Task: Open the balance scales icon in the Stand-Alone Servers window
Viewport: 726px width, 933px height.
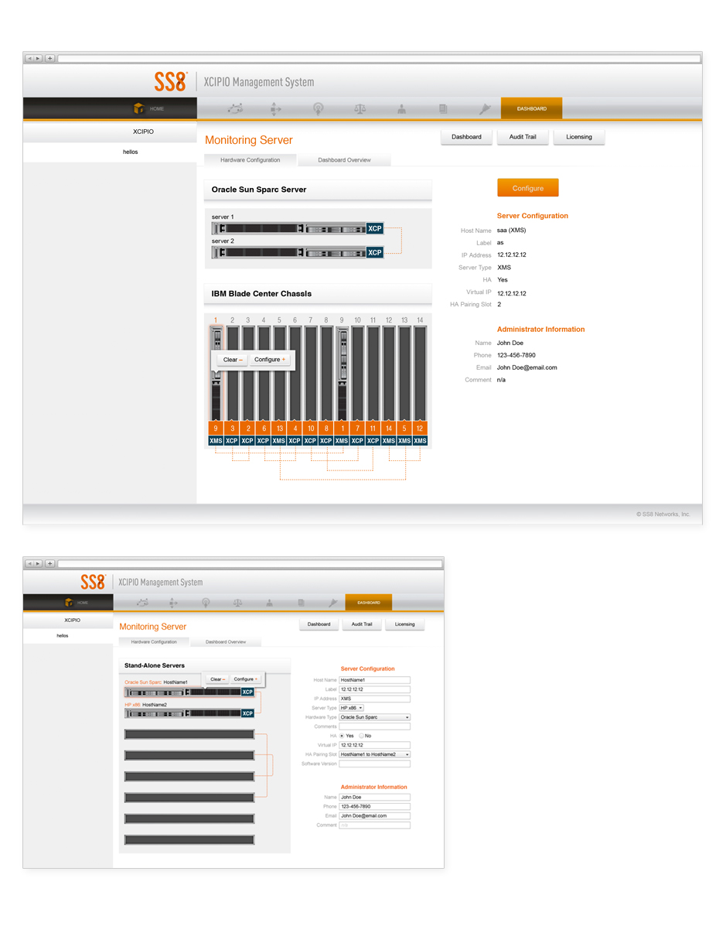Action: pos(237,602)
